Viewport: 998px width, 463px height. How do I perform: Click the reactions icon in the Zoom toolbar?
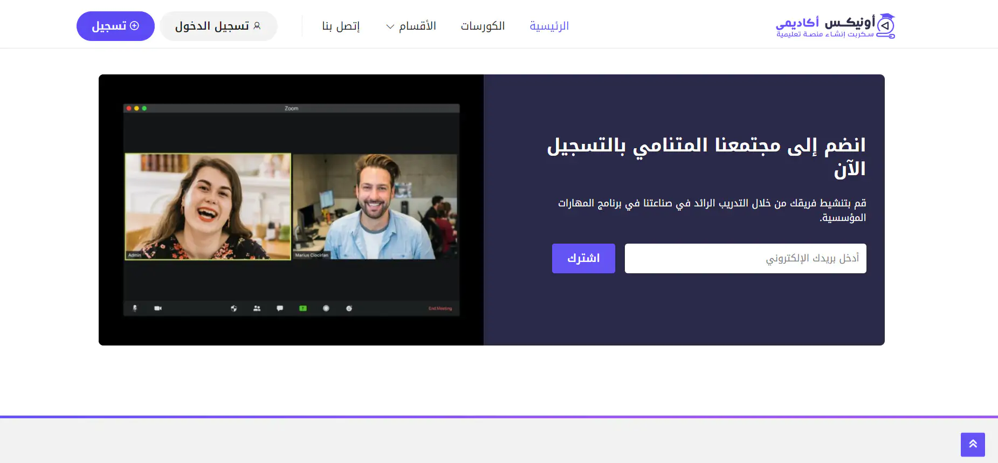tap(349, 308)
